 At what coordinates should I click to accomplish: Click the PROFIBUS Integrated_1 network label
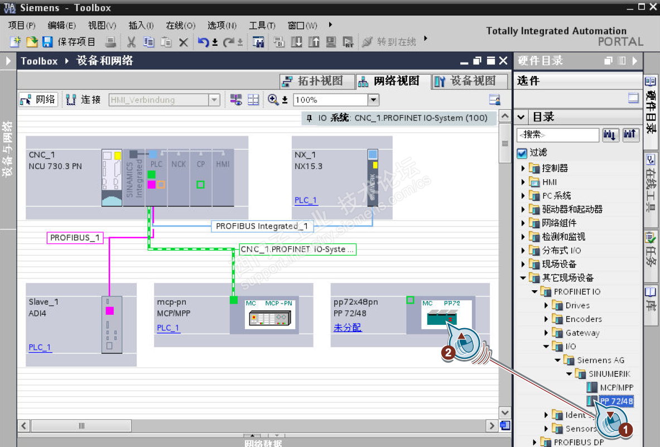tap(262, 226)
